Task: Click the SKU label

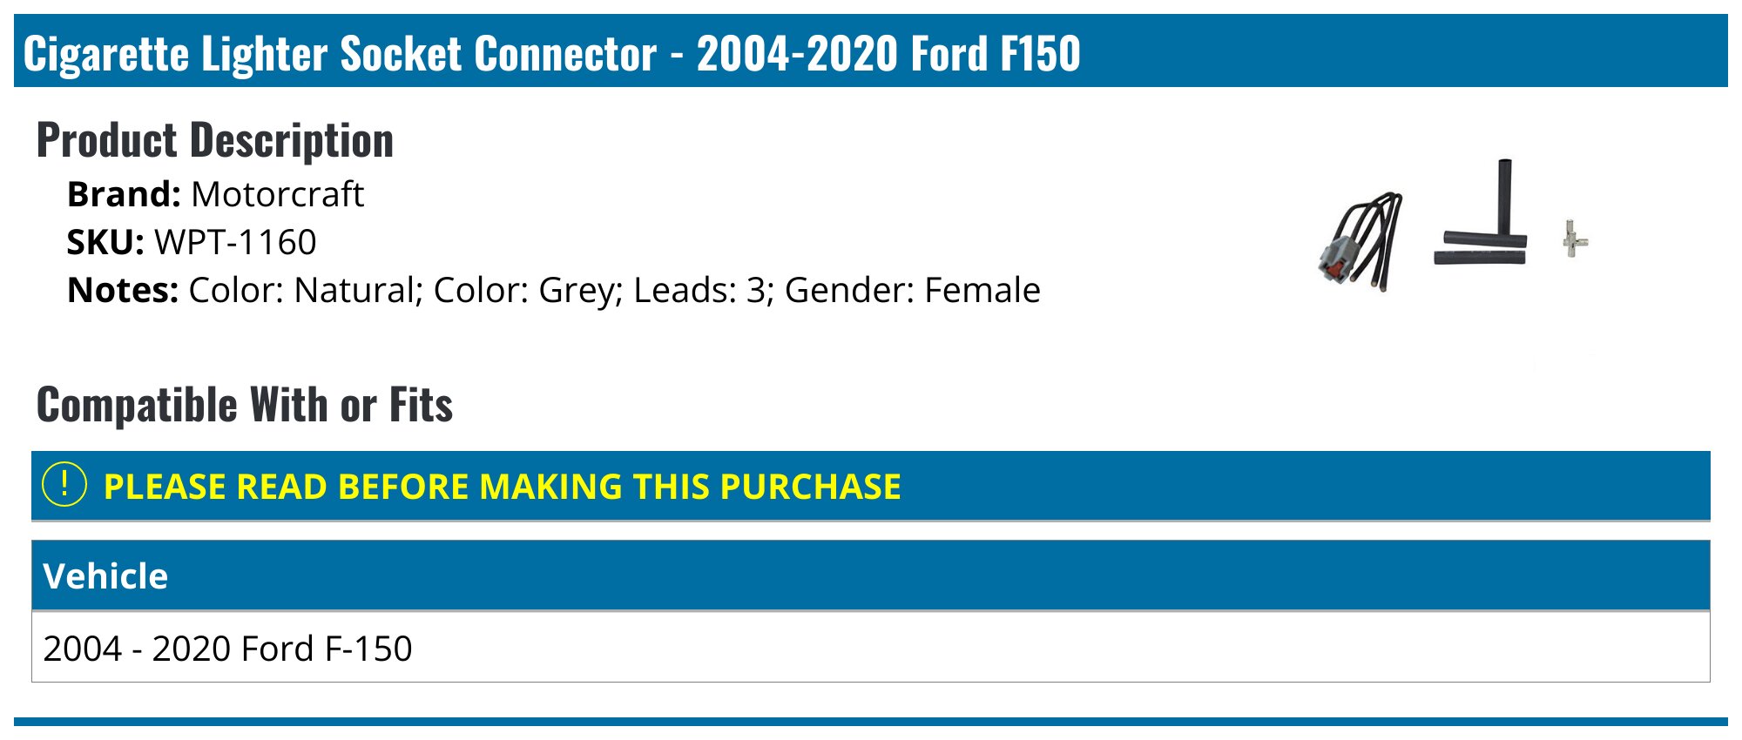Action: click(x=105, y=242)
